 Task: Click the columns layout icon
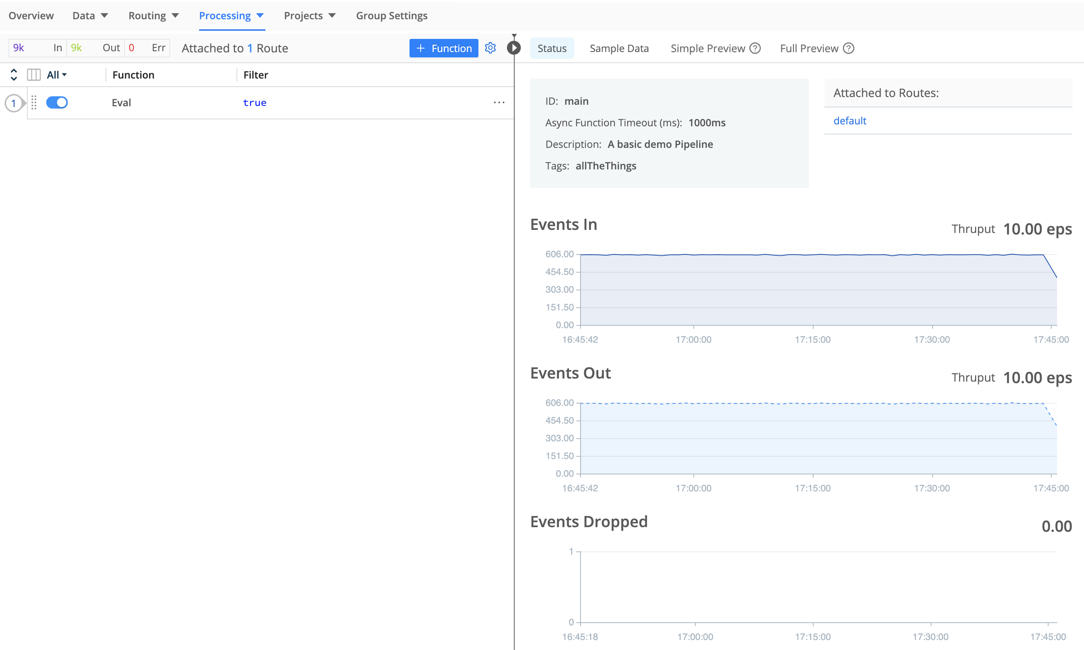tap(34, 75)
